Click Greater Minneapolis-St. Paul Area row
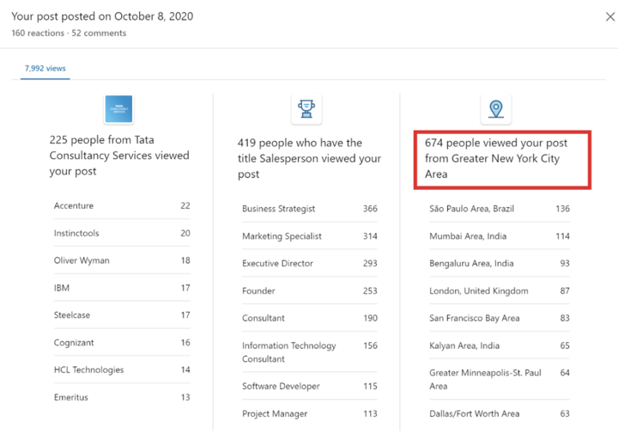This screenshot has width=618, height=440. tap(500, 379)
